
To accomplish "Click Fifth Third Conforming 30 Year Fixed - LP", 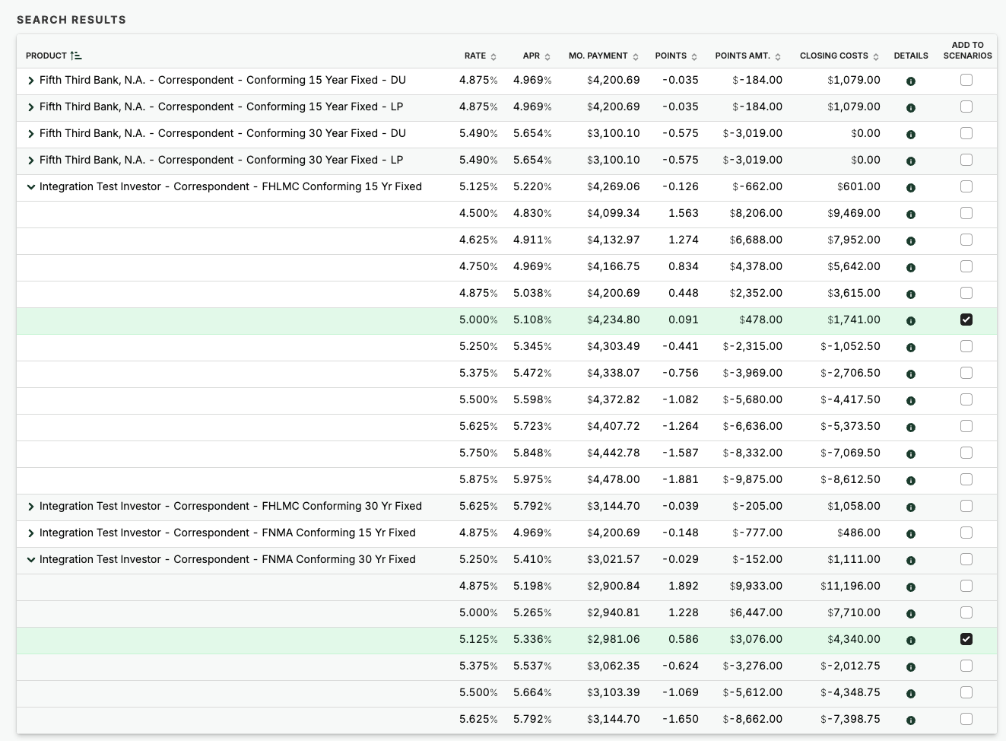I will click(221, 160).
